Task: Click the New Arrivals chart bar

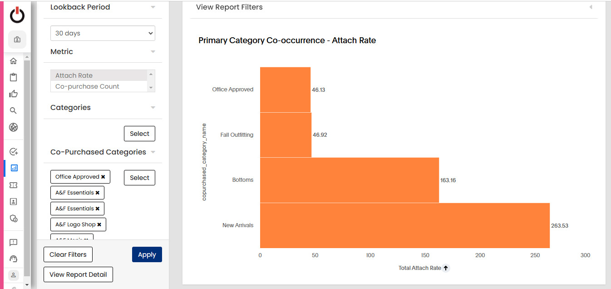Action: tap(405, 225)
